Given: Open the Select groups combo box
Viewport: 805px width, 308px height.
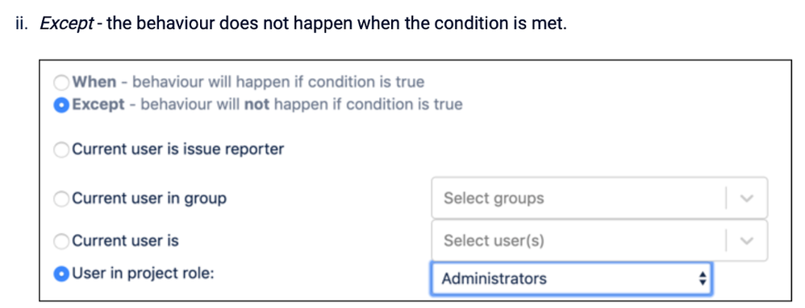Looking at the screenshot, I should pyautogui.click(x=599, y=198).
